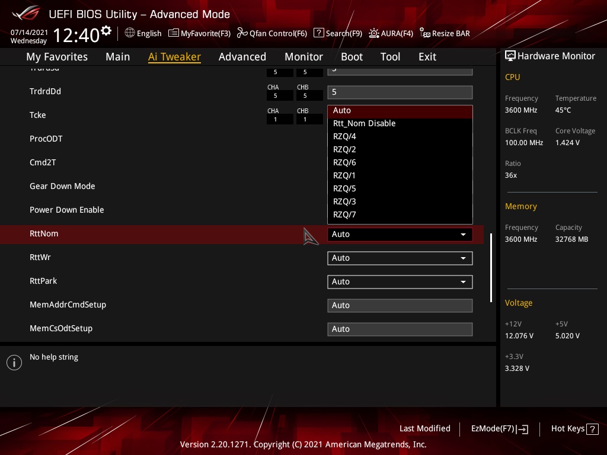Click the BCLK Freq 100.00 MHz value

point(524,143)
